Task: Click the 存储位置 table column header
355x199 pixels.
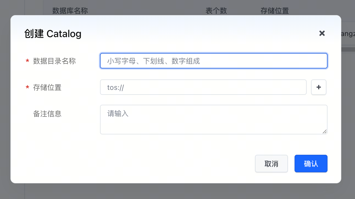Action: point(274,11)
